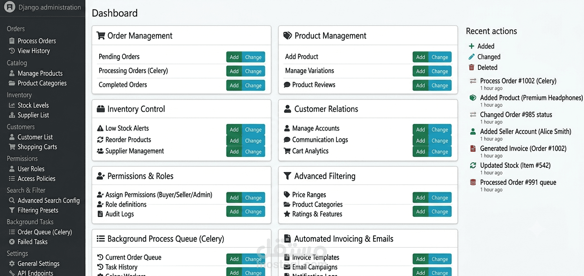The image size is (584, 276).
Task: Click the star icon beside Ratings & Features
Action: pyautogui.click(x=287, y=214)
